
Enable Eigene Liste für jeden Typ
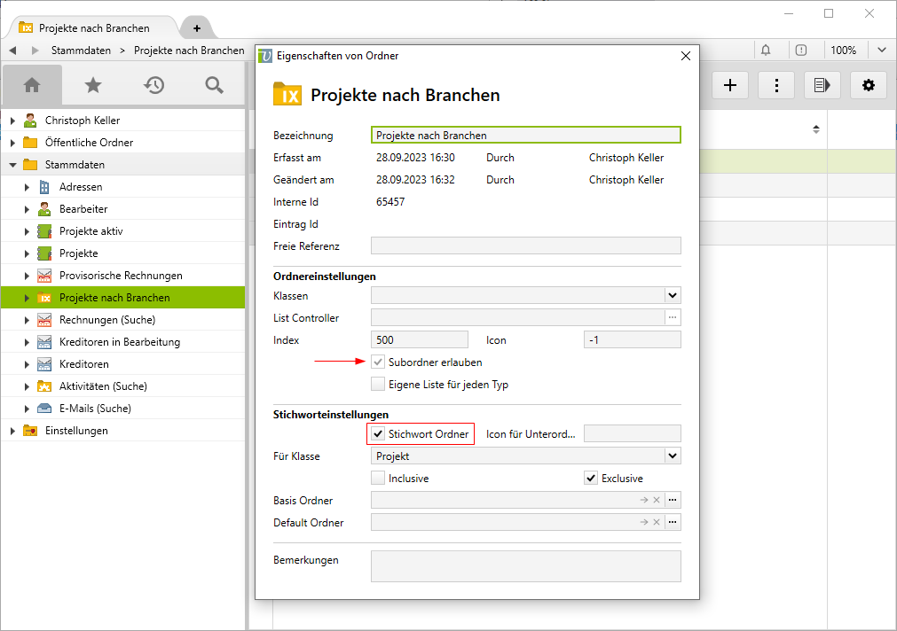tap(379, 385)
